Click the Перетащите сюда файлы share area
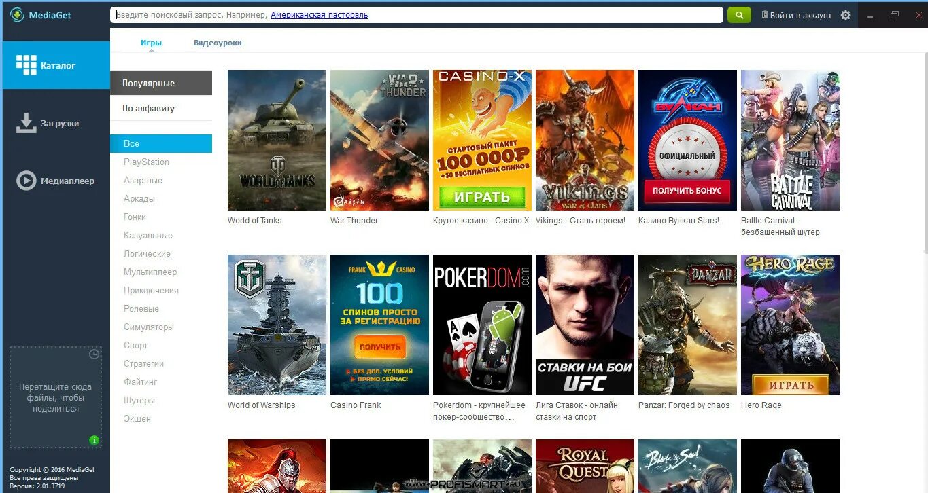Viewport: 928px width, 493px height. [x=55, y=397]
